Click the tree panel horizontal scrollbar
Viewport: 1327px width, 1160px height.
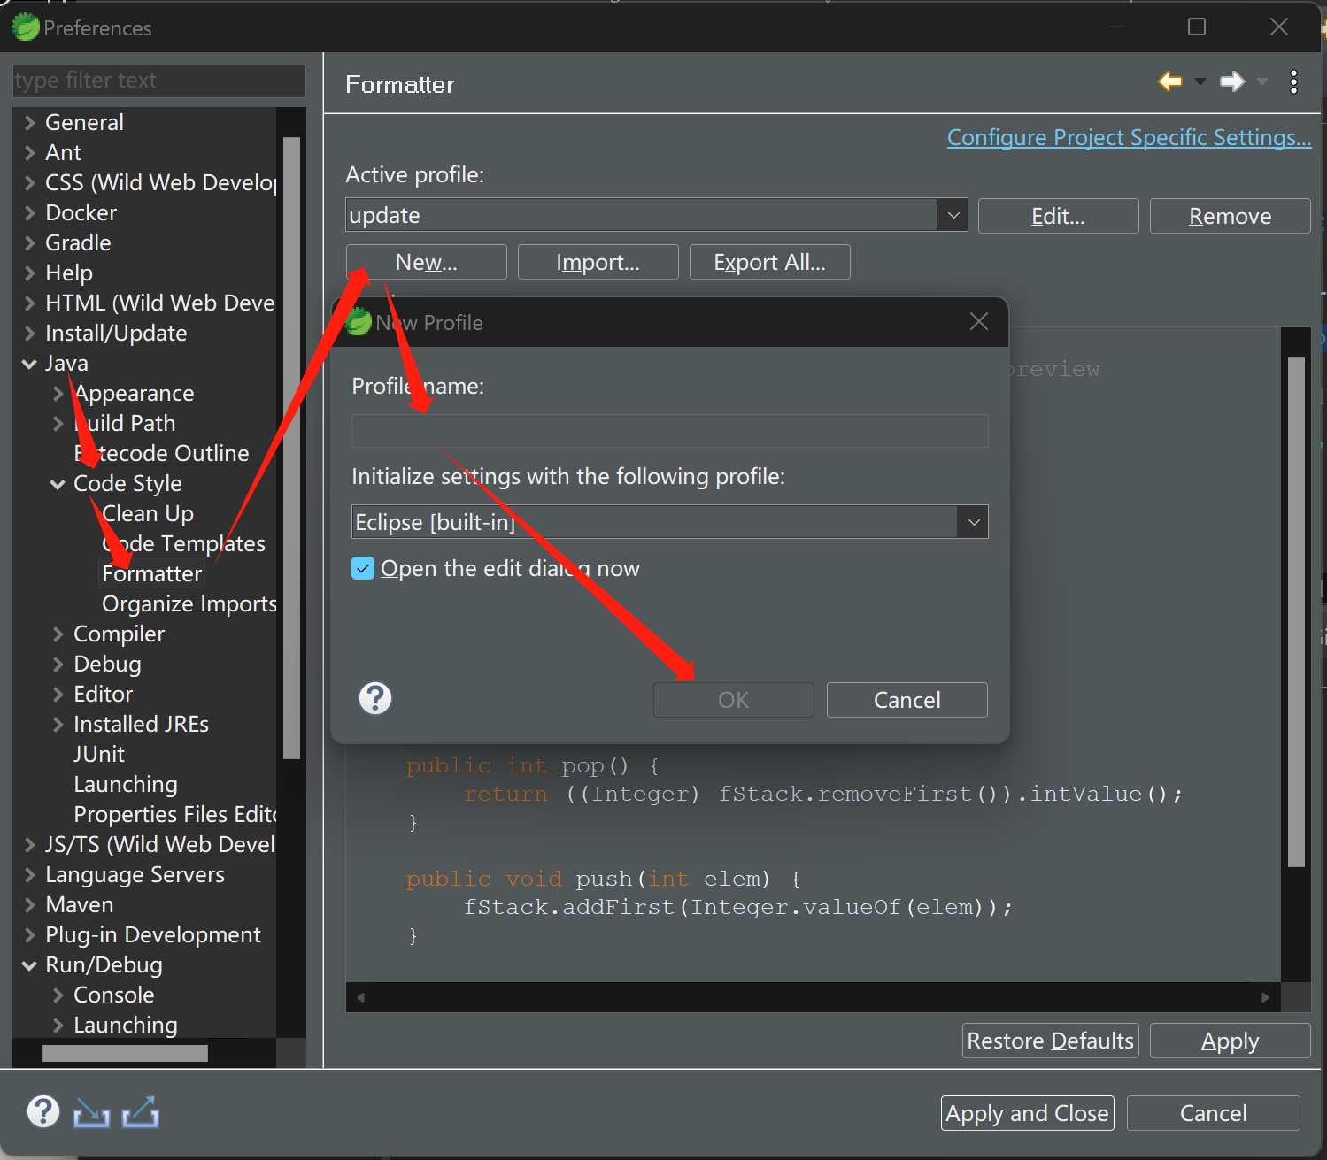125,1053
